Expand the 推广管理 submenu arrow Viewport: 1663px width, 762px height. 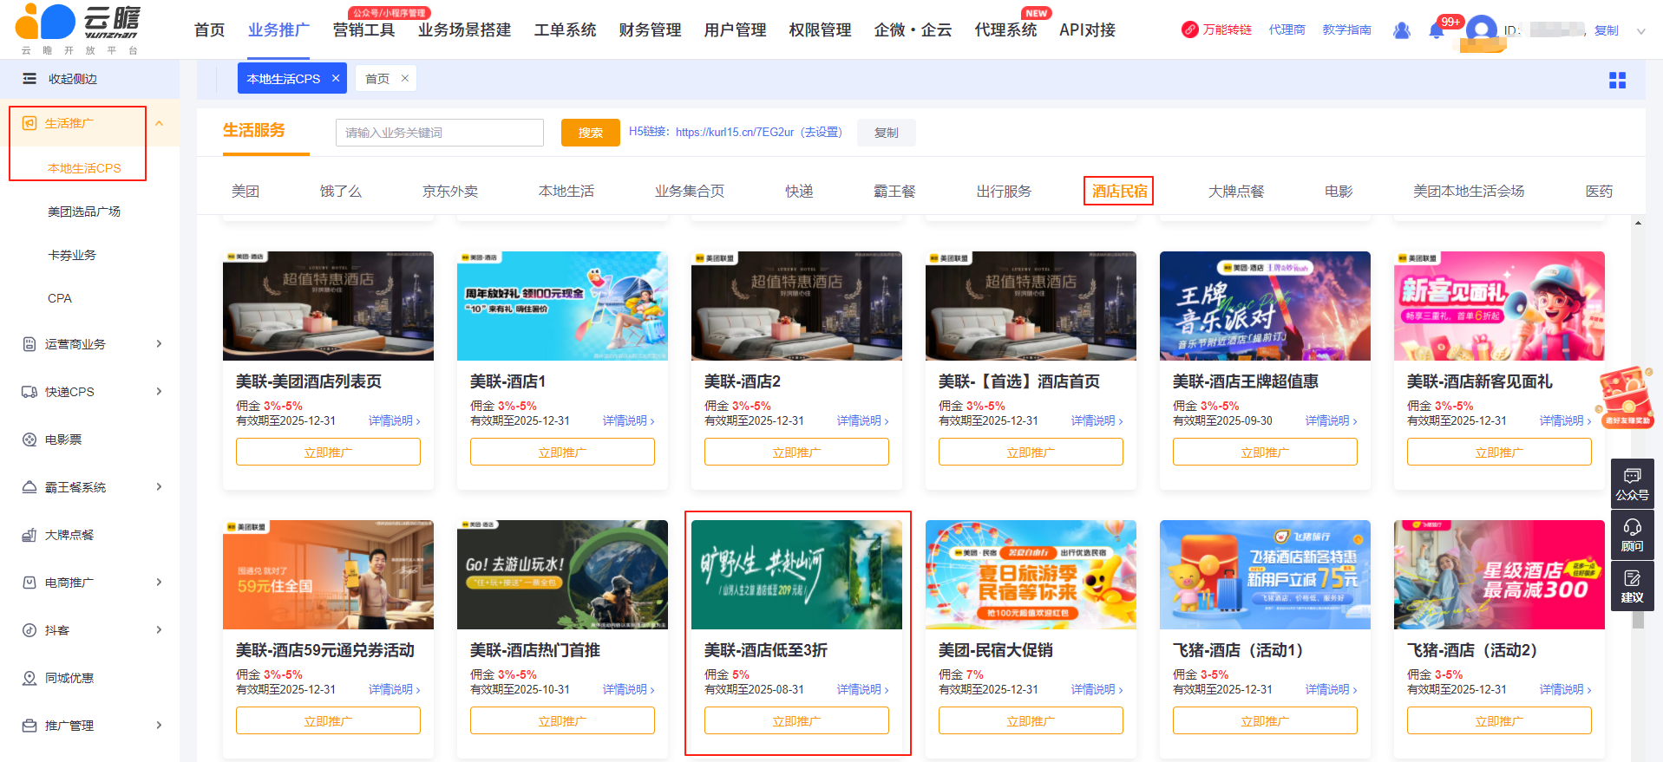tap(160, 726)
